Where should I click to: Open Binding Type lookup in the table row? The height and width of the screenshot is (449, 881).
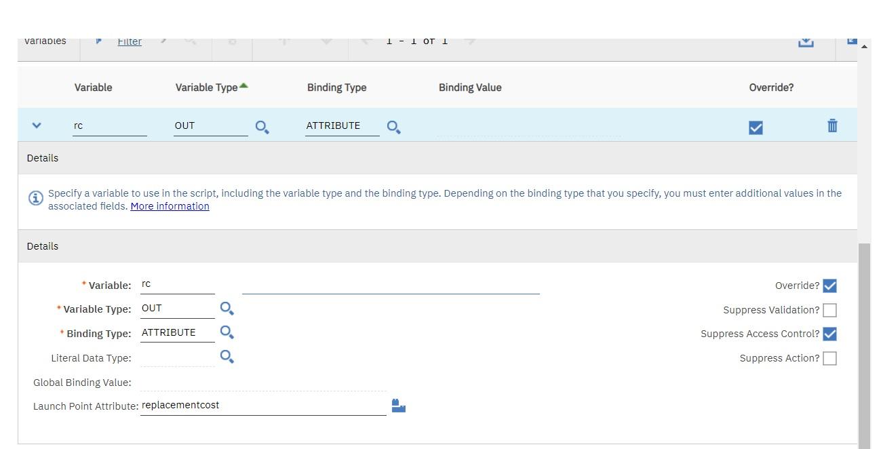pos(394,126)
